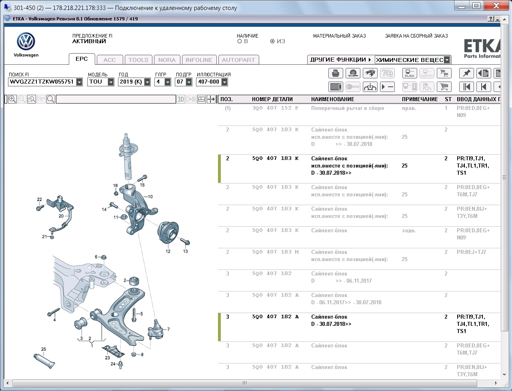Click position 25 tube in illustration

[x=44, y=361]
